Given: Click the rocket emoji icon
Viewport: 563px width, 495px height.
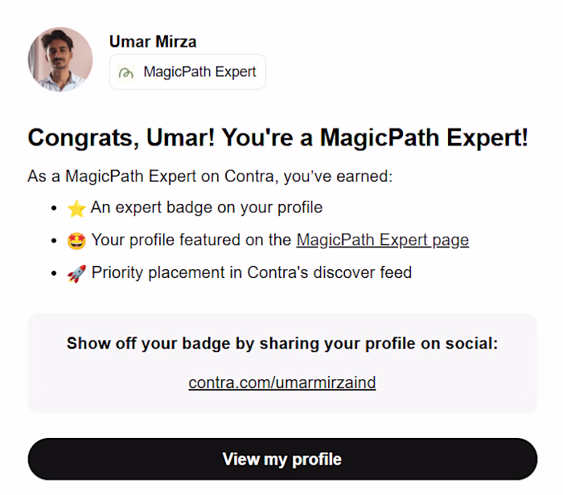Looking at the screenshot, I should tap(76, 273).
